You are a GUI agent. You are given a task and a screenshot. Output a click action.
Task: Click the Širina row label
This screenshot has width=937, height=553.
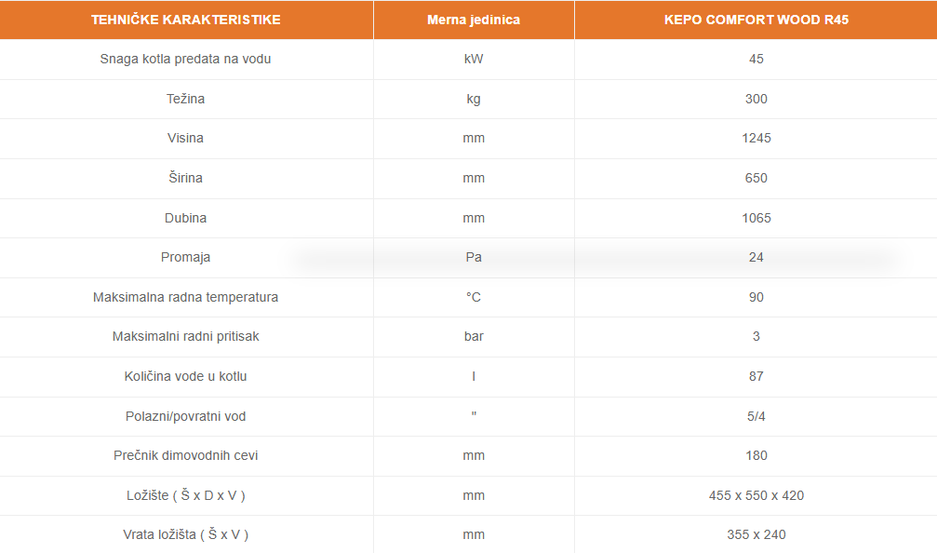coord(186,178)
